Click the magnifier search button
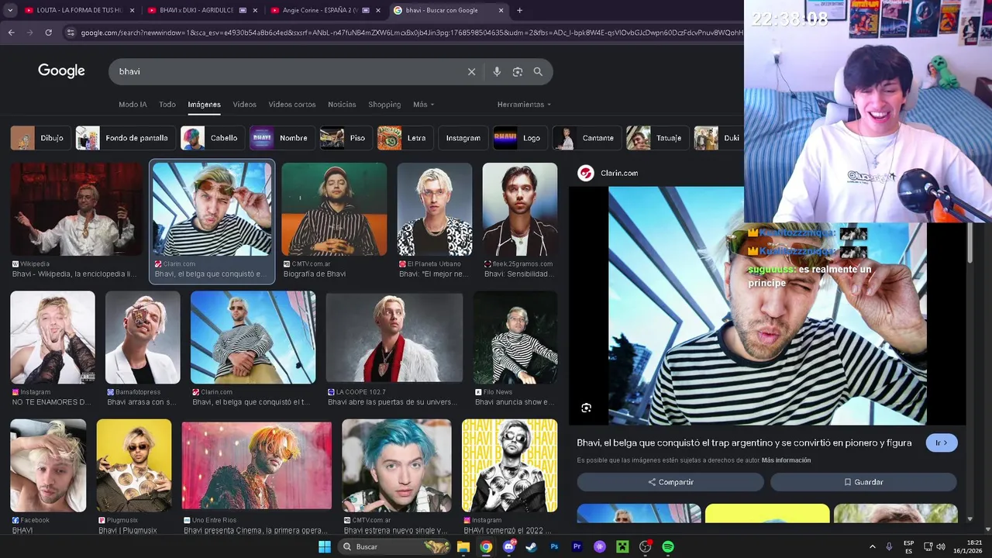 [538, 71]
